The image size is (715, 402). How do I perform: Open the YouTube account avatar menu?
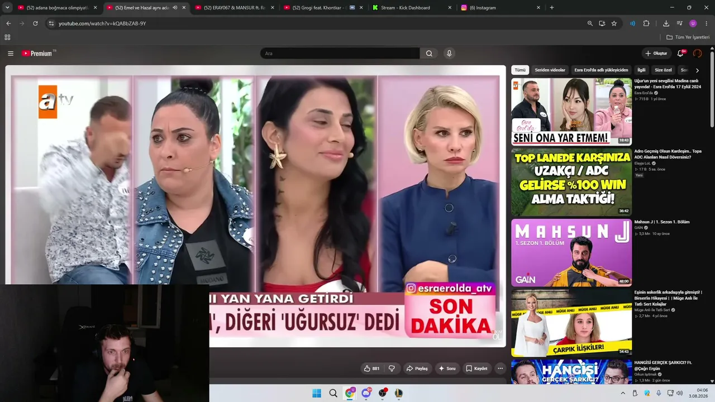(697, 54)
